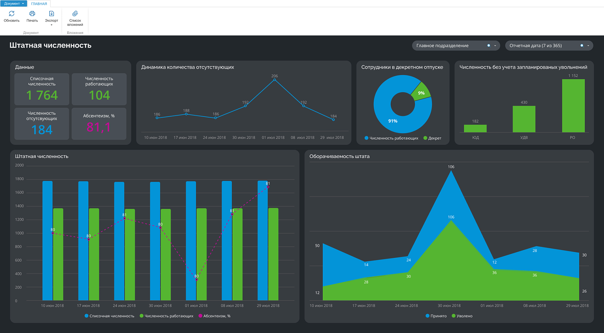Click the 206 peak point on absence chart
The width and height of the screenshot is (604, 333).
274,80
